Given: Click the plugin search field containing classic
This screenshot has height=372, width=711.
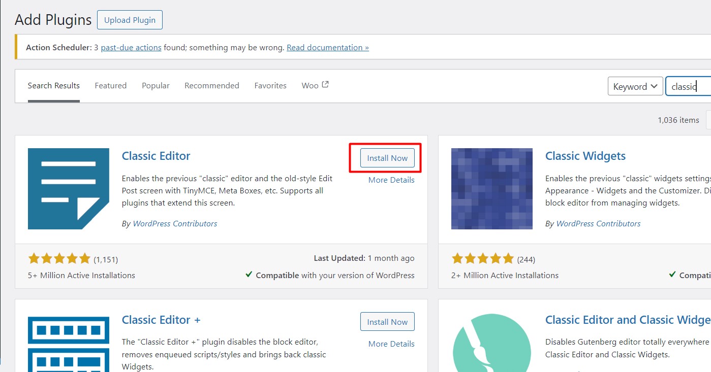Looking at the screenshot, I should (x=688, y=86).
